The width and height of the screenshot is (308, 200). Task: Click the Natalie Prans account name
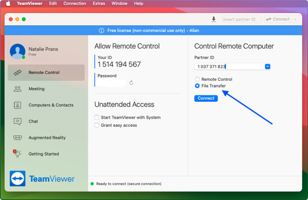coord(43,49)
